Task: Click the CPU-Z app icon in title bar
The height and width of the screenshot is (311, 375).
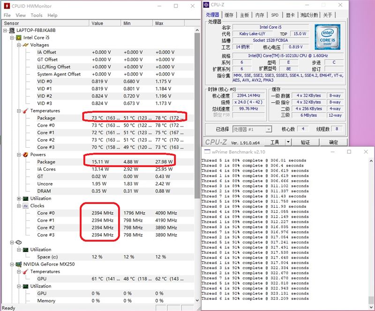Action: point(206,5)
